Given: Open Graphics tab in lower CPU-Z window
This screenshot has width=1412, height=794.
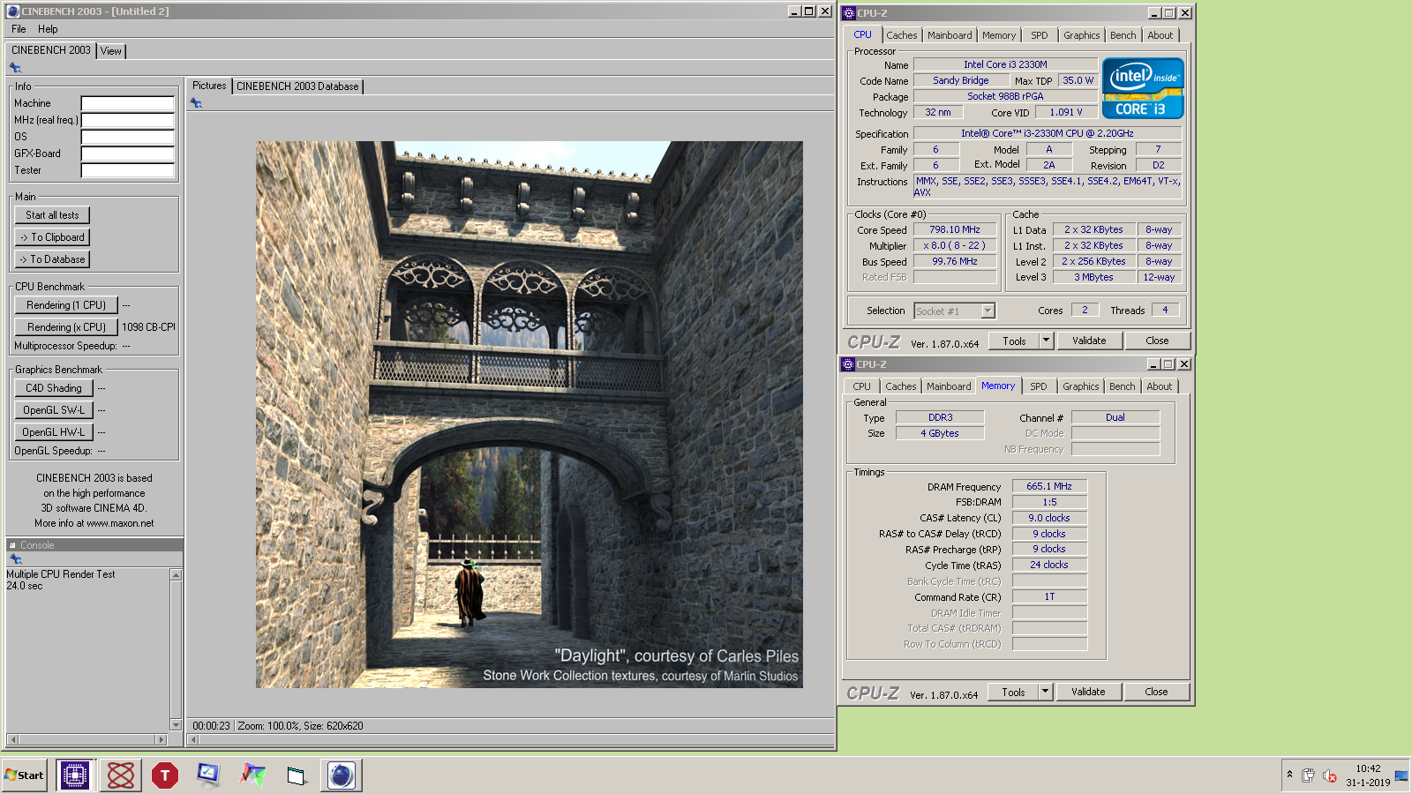Looking at the screenshot, I should [1081, 386].
